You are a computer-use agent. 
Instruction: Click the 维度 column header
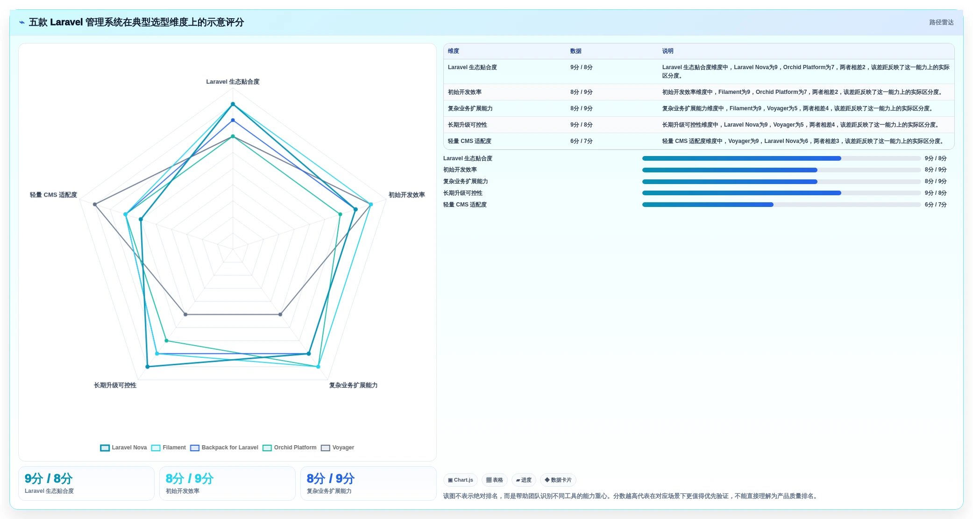click(454, 51)
